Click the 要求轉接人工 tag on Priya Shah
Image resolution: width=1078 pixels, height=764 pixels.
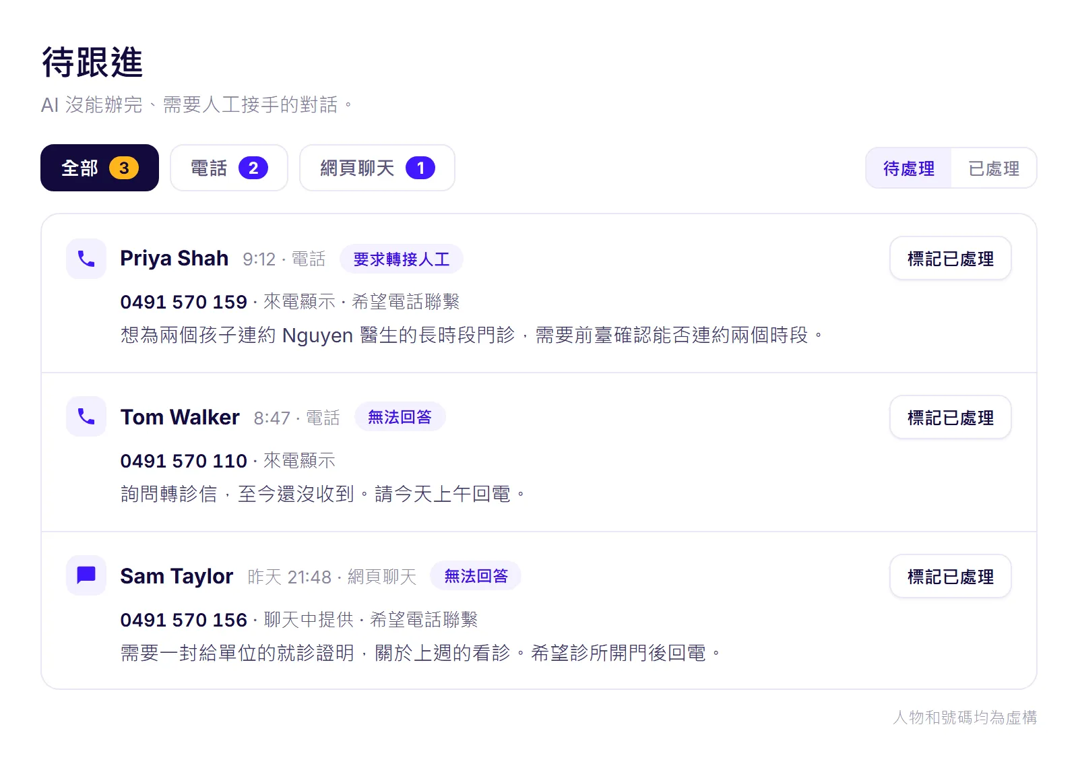[x=401, y=259]
